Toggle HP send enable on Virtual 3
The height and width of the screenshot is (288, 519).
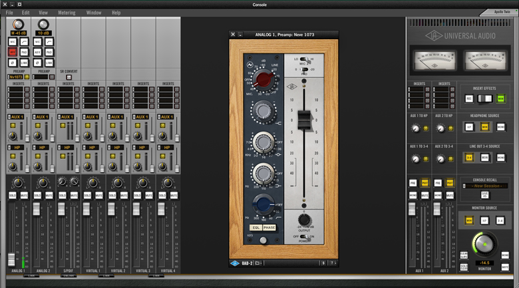click(x=138, y=156)
